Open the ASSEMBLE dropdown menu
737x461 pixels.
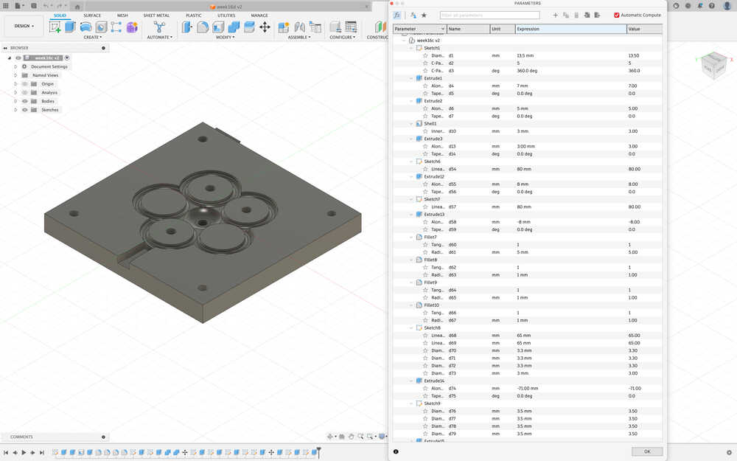point(299,37)
